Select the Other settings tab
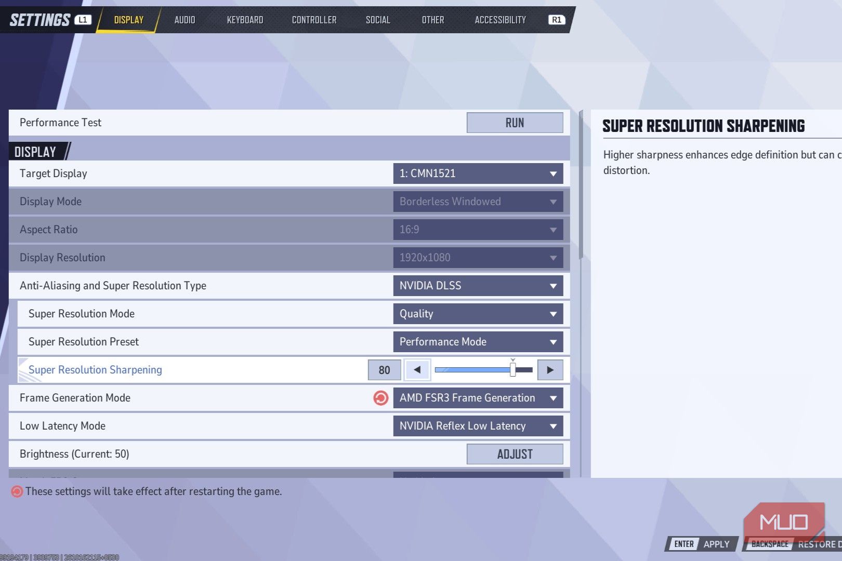The width and height of the screenshot is (842, 561). coord(433,20)
